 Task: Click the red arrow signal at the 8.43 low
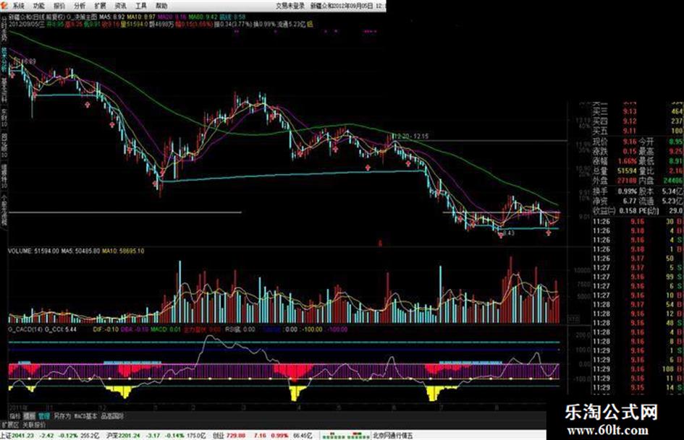500,235
